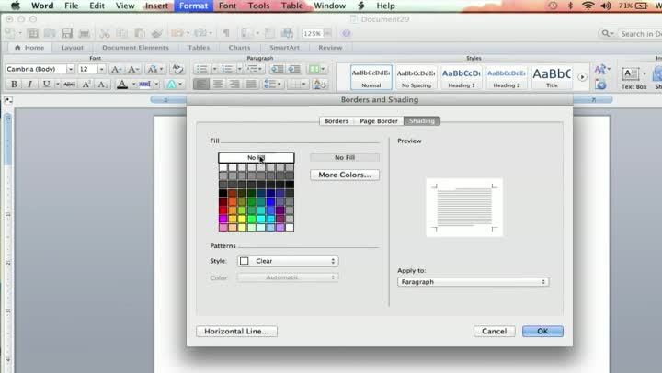Toggle Subscript formatting

point(102,84)
